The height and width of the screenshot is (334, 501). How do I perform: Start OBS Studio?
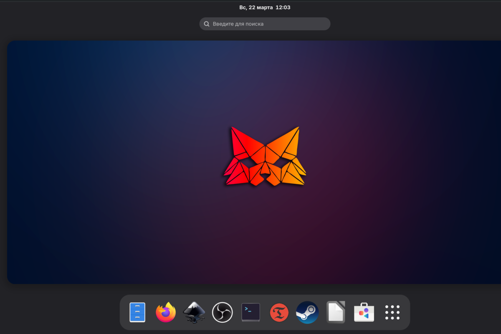coord(222,312)
